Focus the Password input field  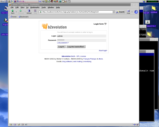[x=81, y=40]
